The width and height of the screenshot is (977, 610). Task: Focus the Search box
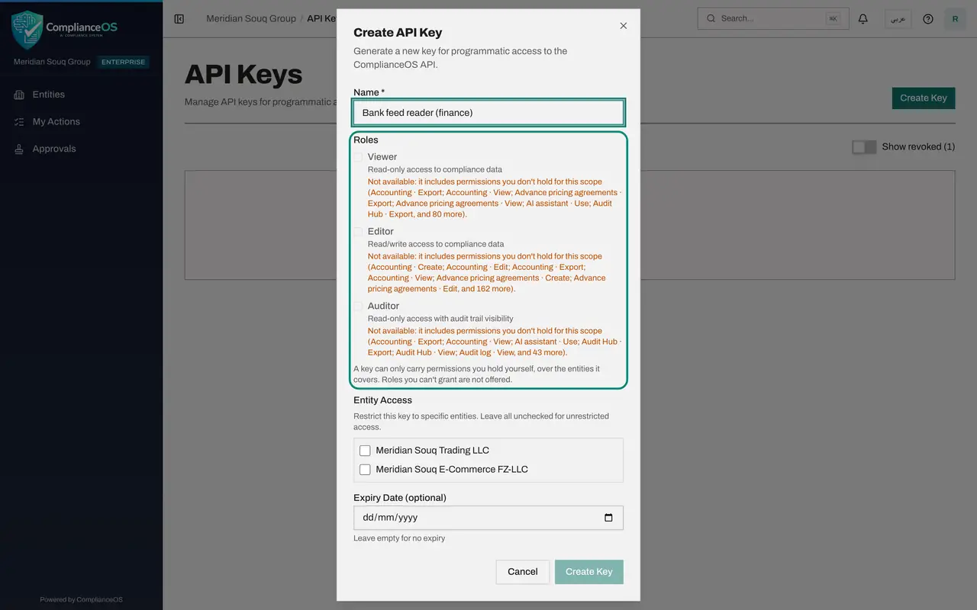pos(773,19)
